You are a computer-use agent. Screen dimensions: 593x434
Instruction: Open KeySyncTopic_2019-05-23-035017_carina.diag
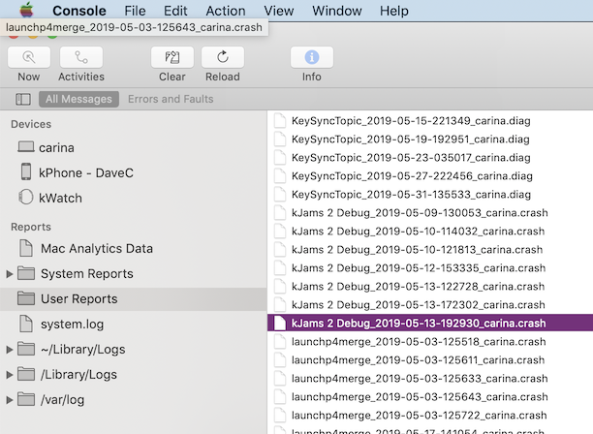pyautogui.click(x=411, y=158)
